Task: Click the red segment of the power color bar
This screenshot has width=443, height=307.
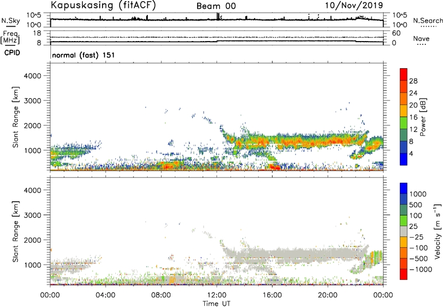Action: click(x=404, y=74)
